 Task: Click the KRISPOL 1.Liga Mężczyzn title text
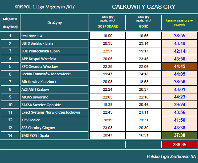(x=44, y=7)
